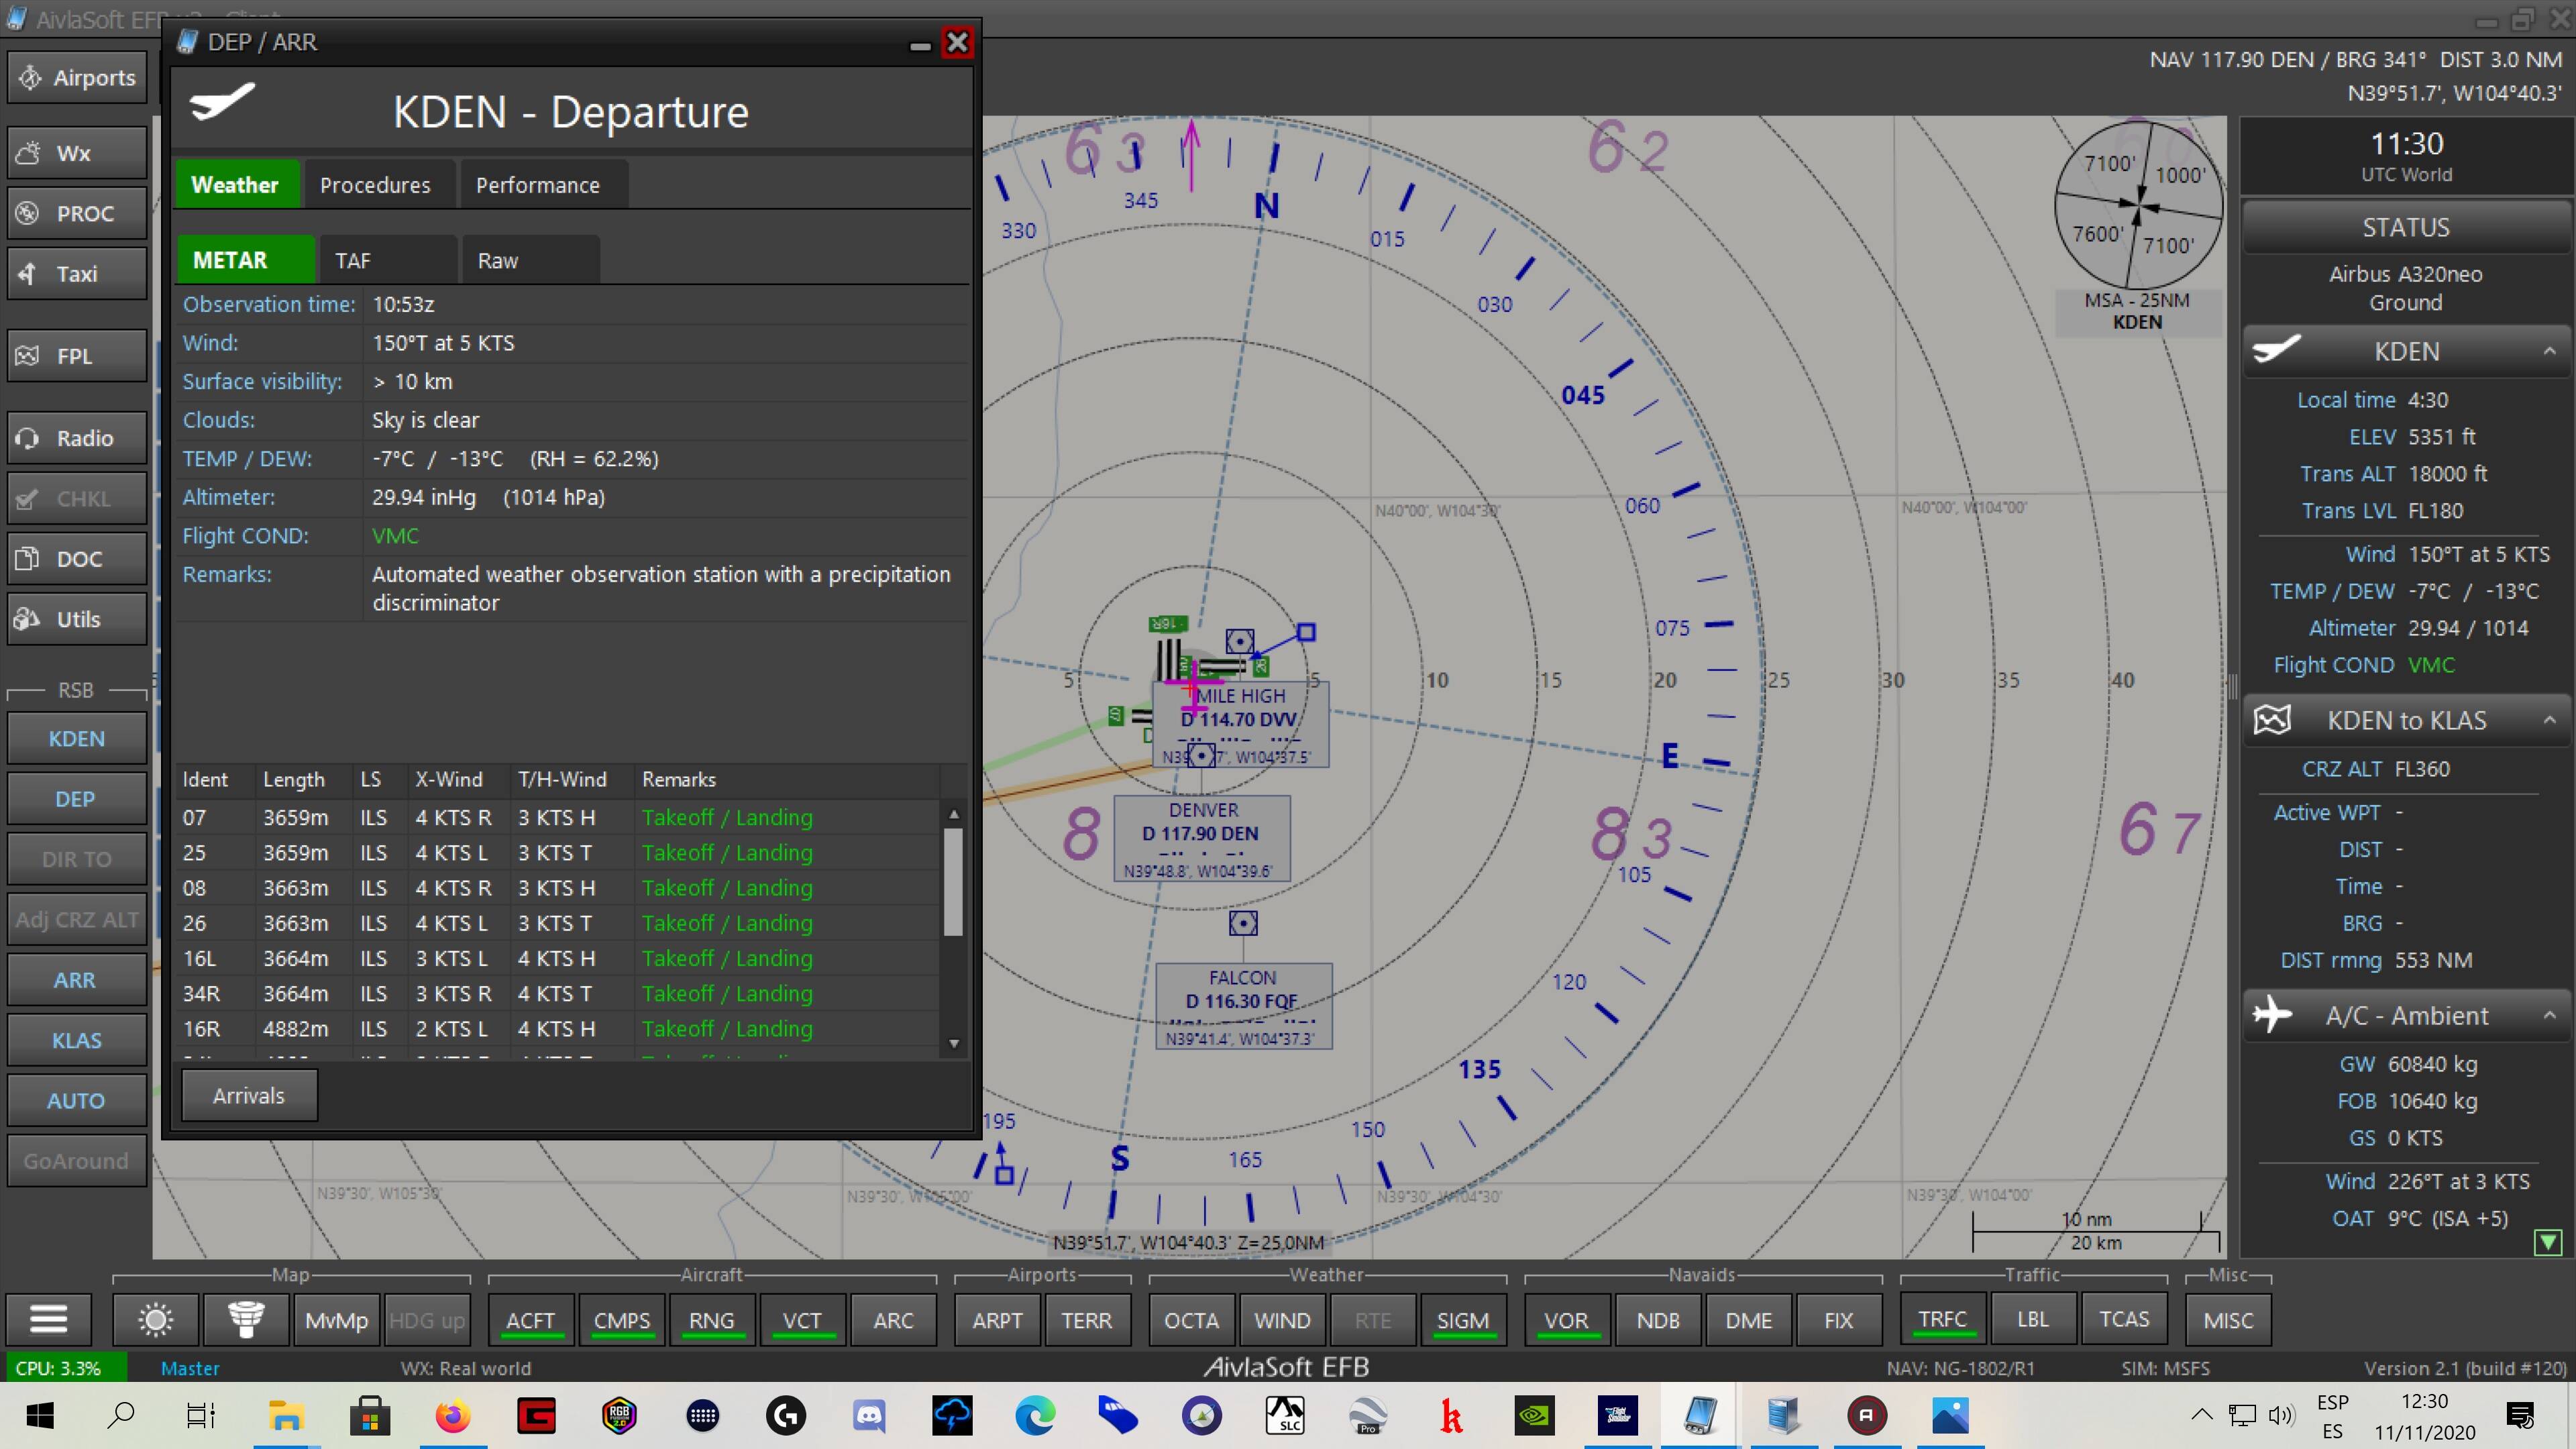Toggle the ARC map mode

pos(893,1320)
